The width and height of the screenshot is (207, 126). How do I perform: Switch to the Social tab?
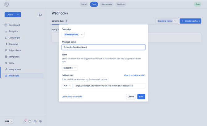coord(84,4)
